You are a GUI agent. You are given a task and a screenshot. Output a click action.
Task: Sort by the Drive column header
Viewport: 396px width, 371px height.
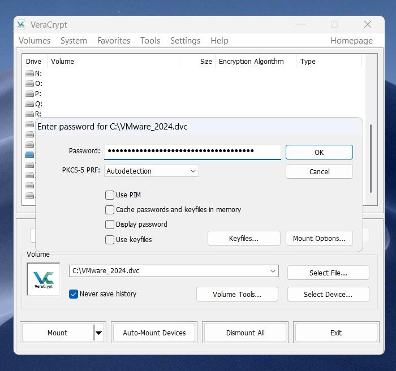click(x=33, y=62)
